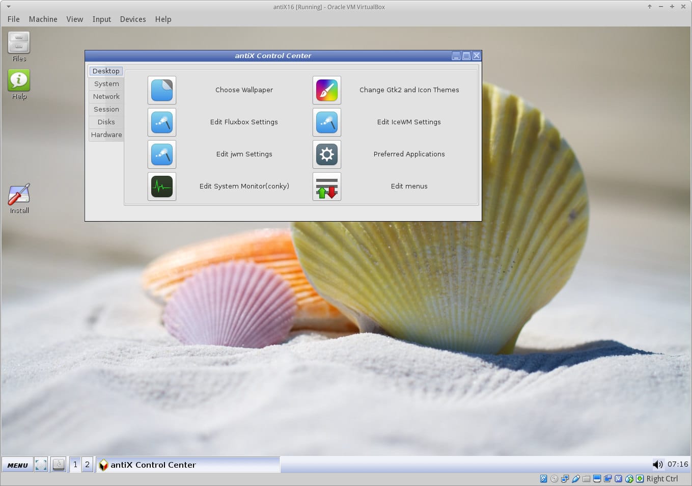
Task: Click the Preferred Applications gear icon
Action: click(326, 154)
